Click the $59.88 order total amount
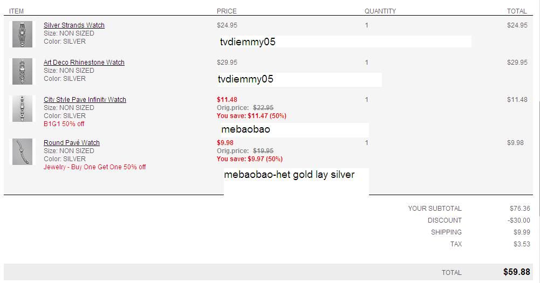 pyautogui.click(x=516, y=272)
